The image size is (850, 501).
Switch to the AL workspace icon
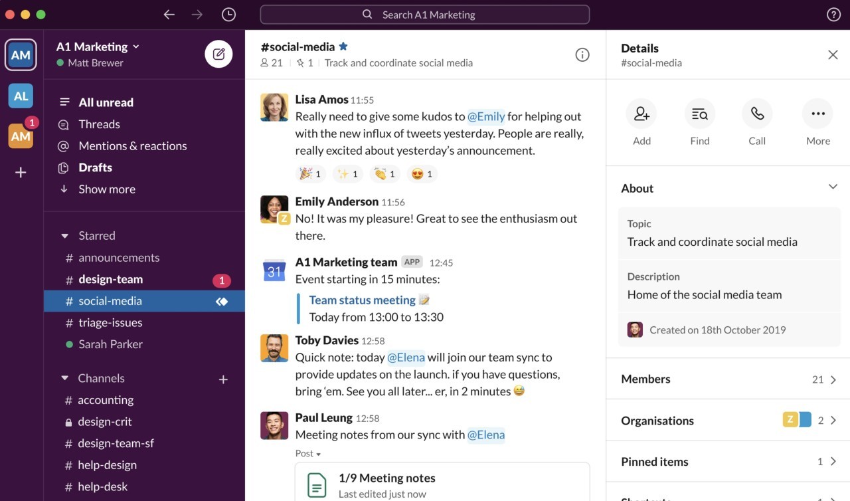(20, 96)
